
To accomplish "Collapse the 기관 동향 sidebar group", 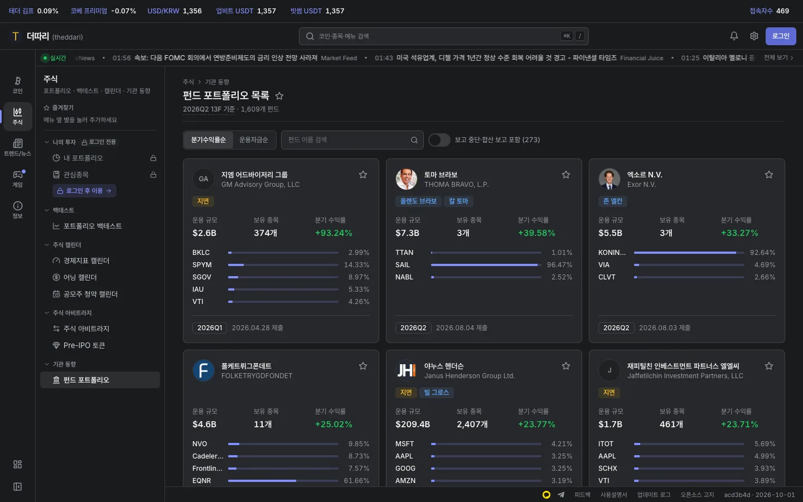I will tap(60, 364).
